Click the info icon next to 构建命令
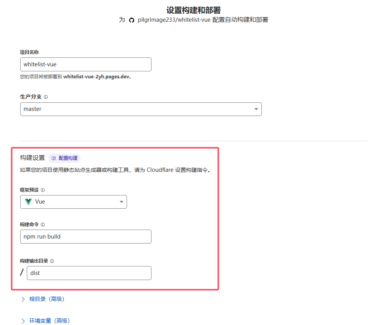Viewport: 388px width, 325px height. 43,225
